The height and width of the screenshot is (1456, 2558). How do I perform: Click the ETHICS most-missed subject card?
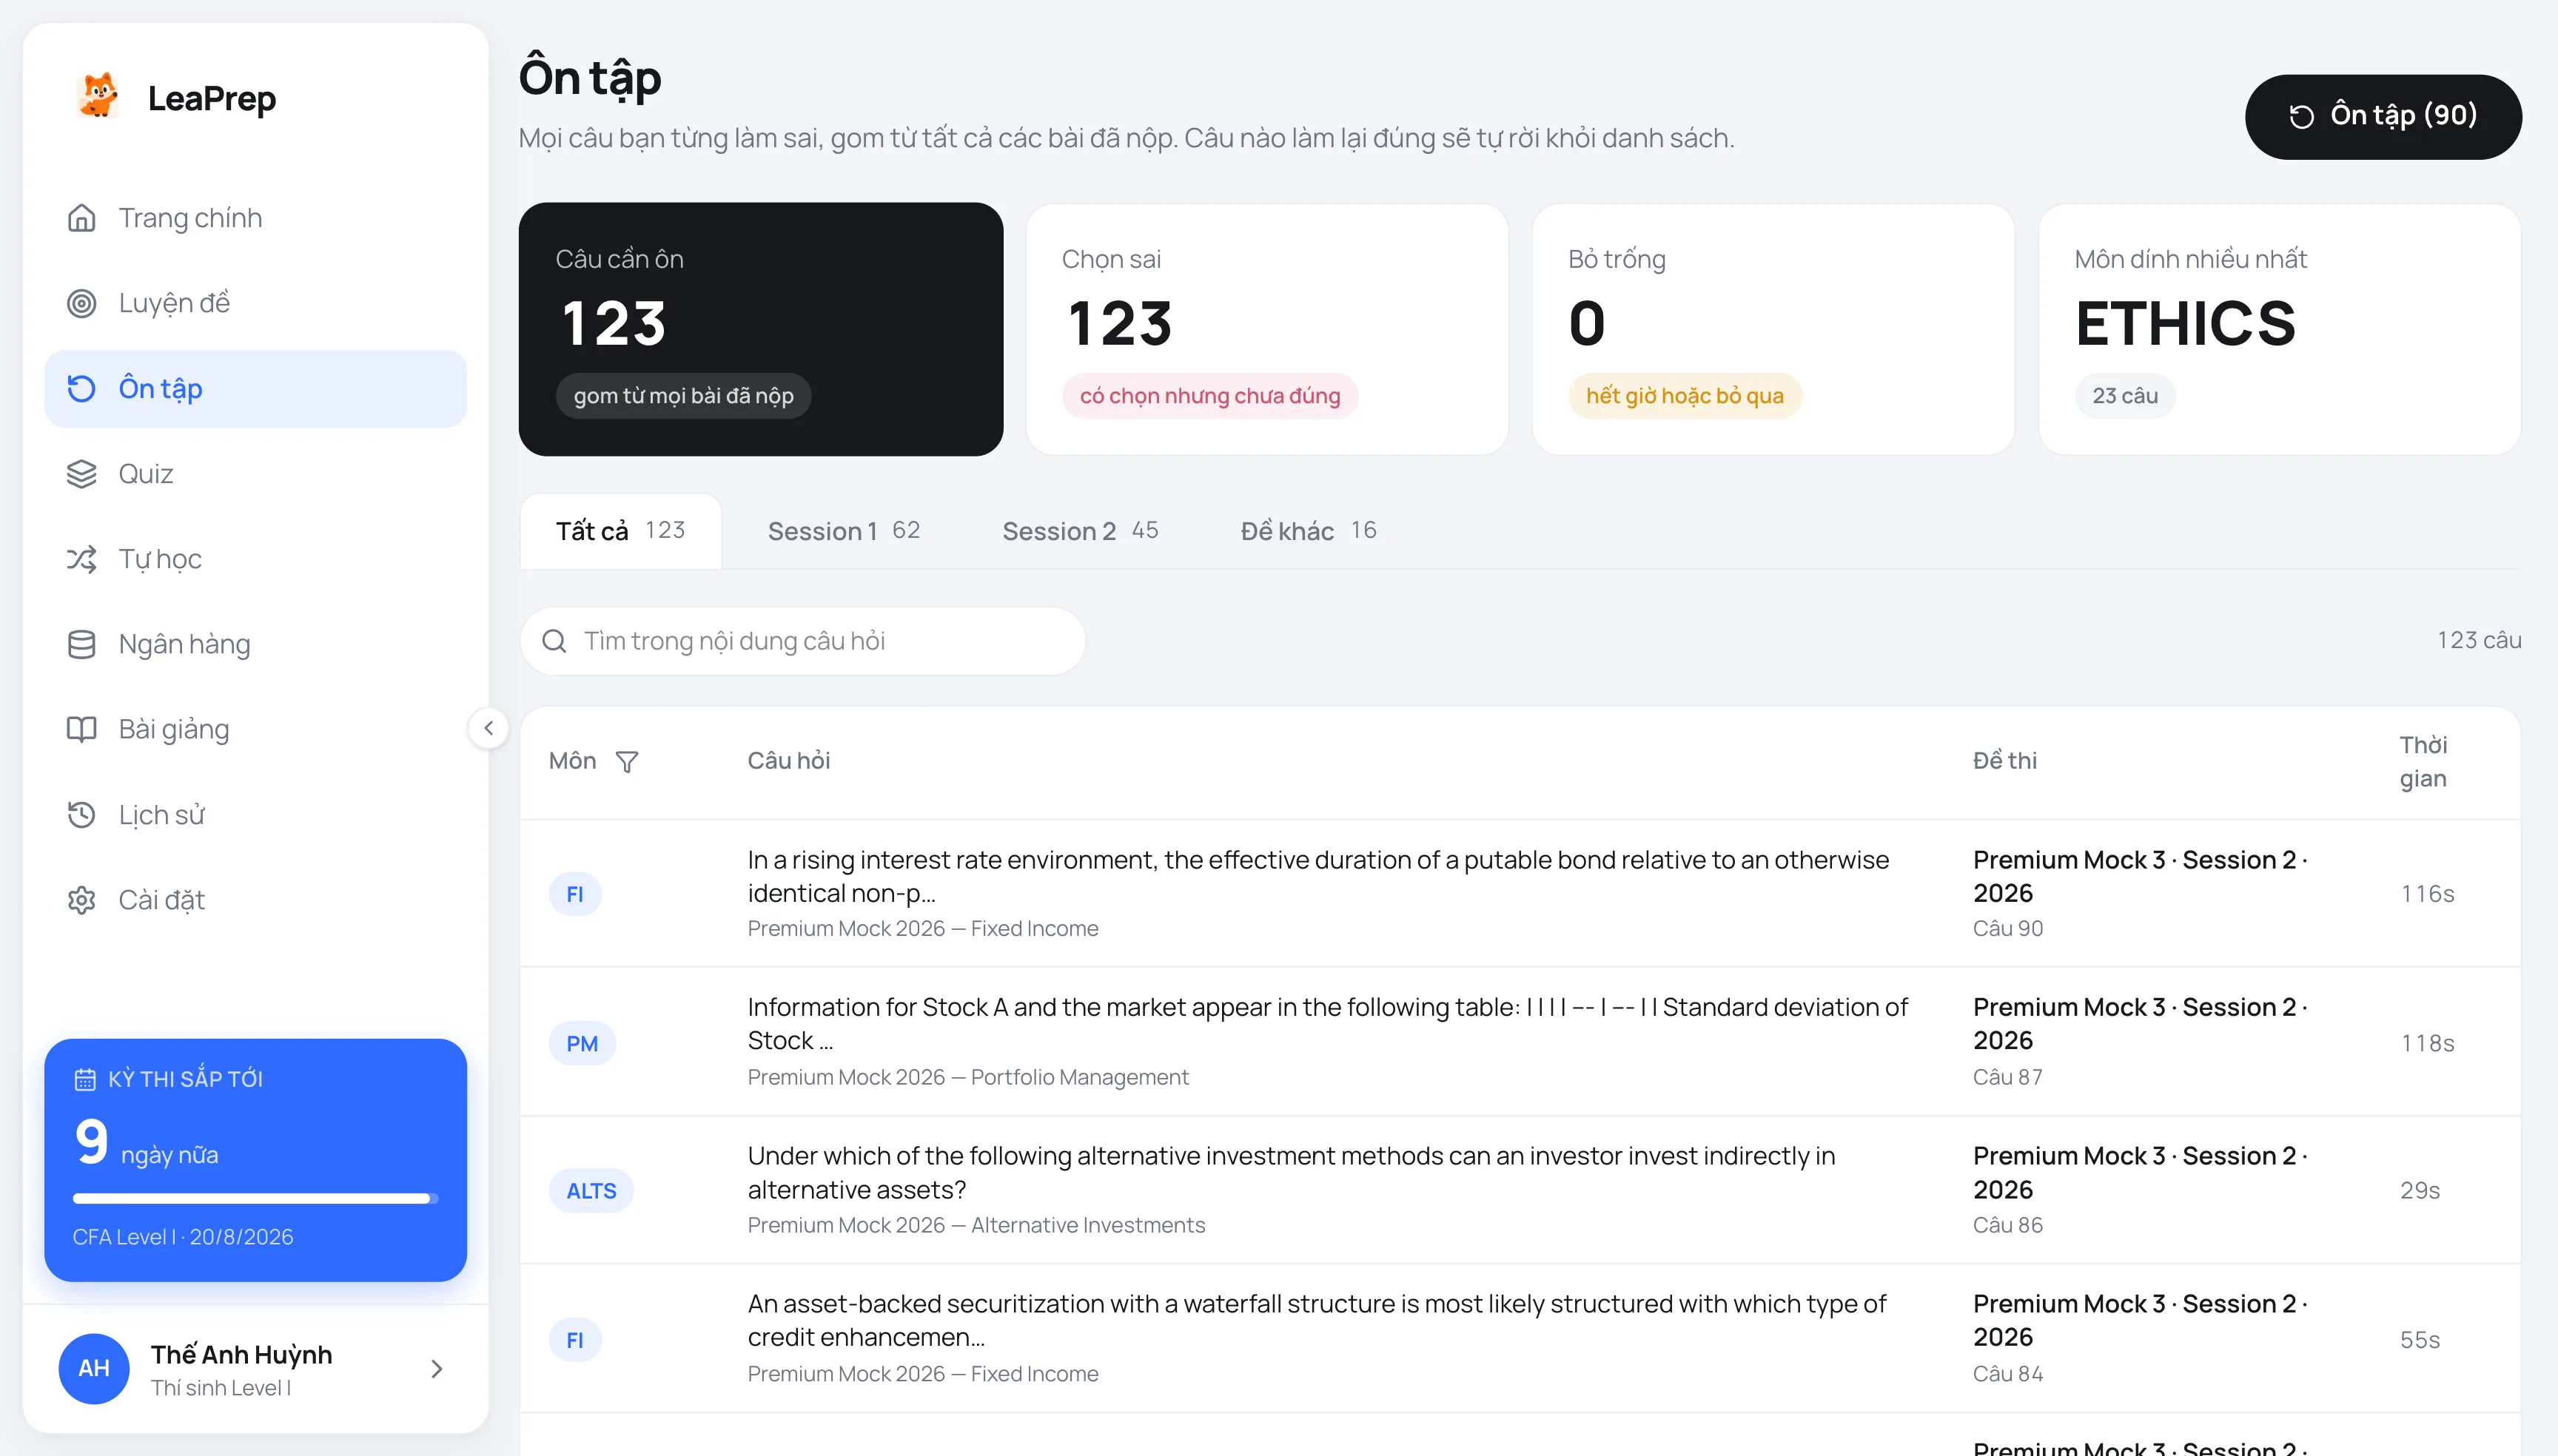coord(2279,329)
